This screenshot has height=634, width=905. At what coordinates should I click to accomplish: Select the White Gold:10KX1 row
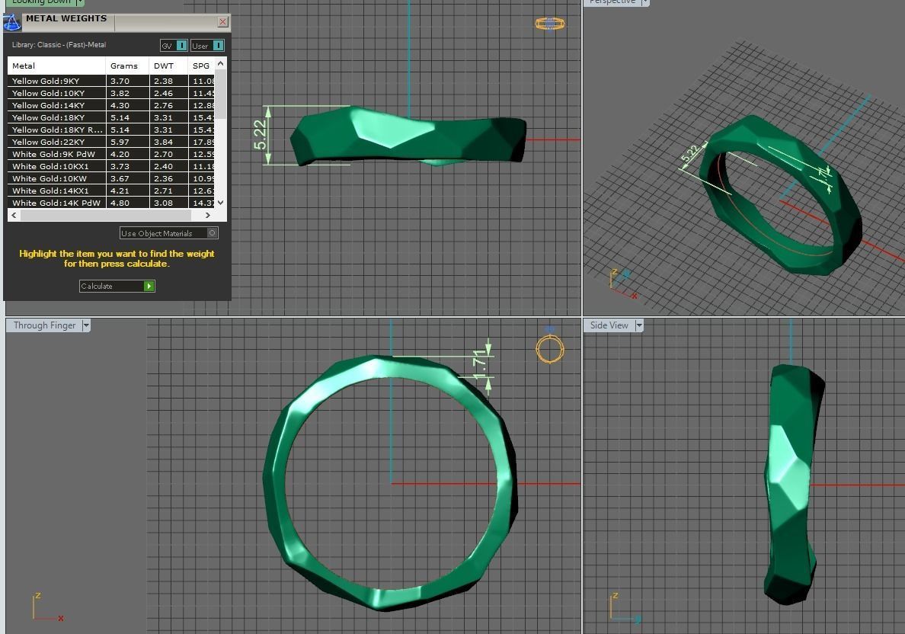pyautogui.click(x=110, y=166)
